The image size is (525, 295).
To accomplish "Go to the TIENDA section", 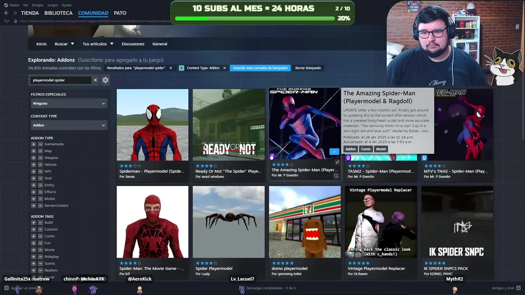I will (30, 13).
